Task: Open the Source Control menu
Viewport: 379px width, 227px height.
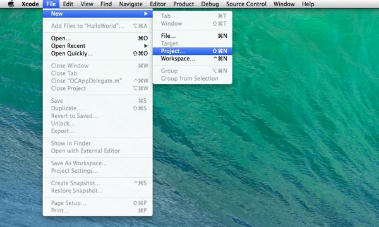Action: pyautogui.click(x=246, y=4)
